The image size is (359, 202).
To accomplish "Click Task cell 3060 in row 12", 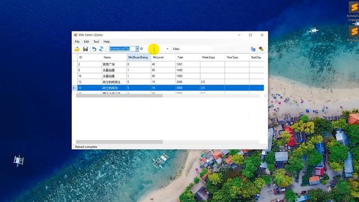I will [188, 82].
